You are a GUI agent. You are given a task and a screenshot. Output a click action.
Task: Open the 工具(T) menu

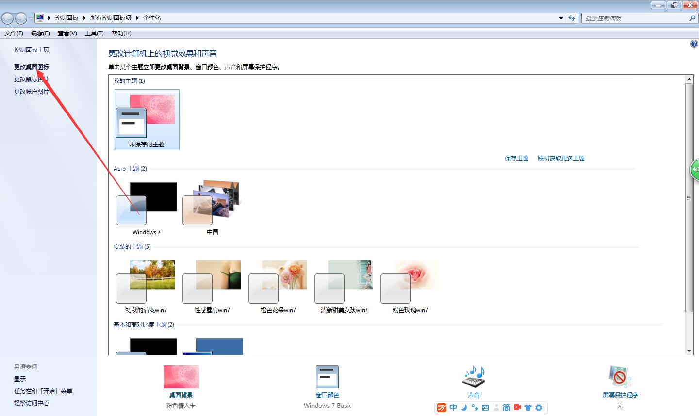pyautogui.click(x=94, y=33)
